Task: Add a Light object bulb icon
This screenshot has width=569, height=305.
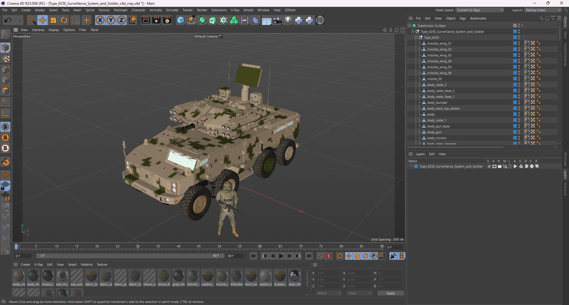Action: pyautogui.click(x=288, y=20)
